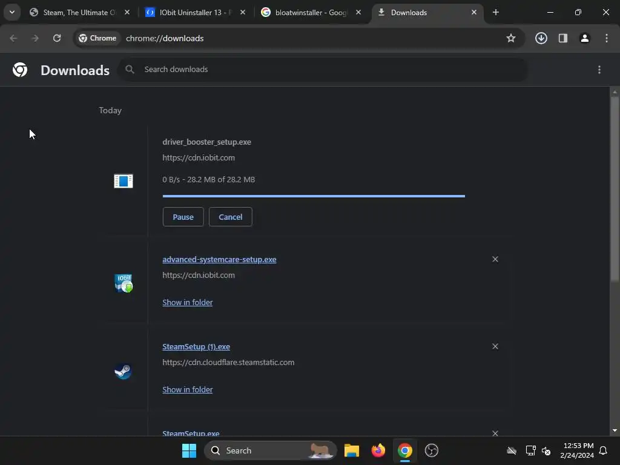Click the Chrome site info chip
The image size is (620, 465).
click(x=97, y=38)
